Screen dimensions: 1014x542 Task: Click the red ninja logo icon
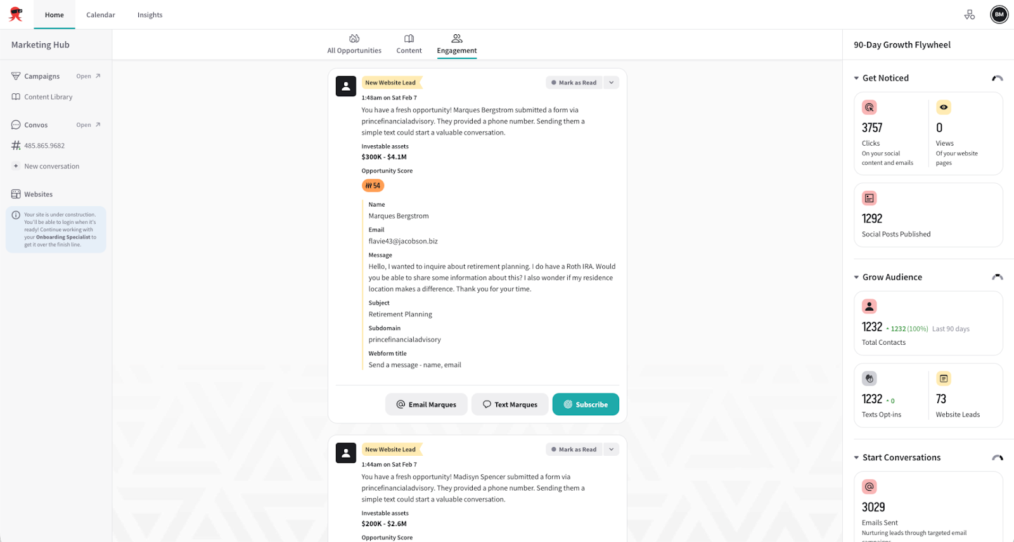(16, 14)
